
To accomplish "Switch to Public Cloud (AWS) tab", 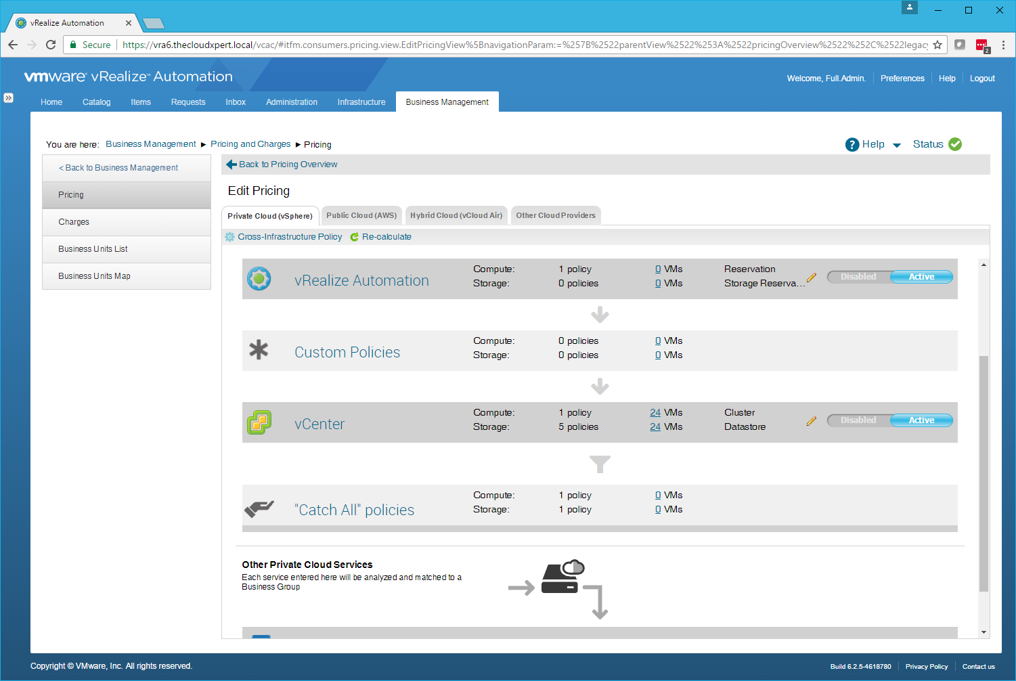I will point(361,215).
